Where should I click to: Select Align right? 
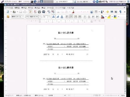point(75,17)
